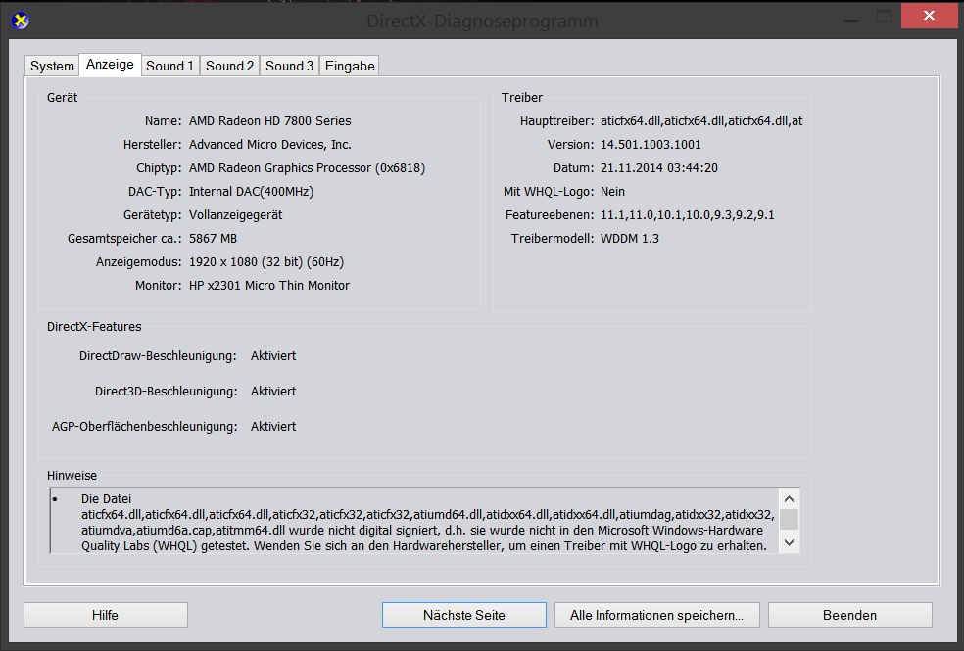This screenshot has height=651, width=964.
Task: Open the Sound 3 tab
Action: coord(289,66)
